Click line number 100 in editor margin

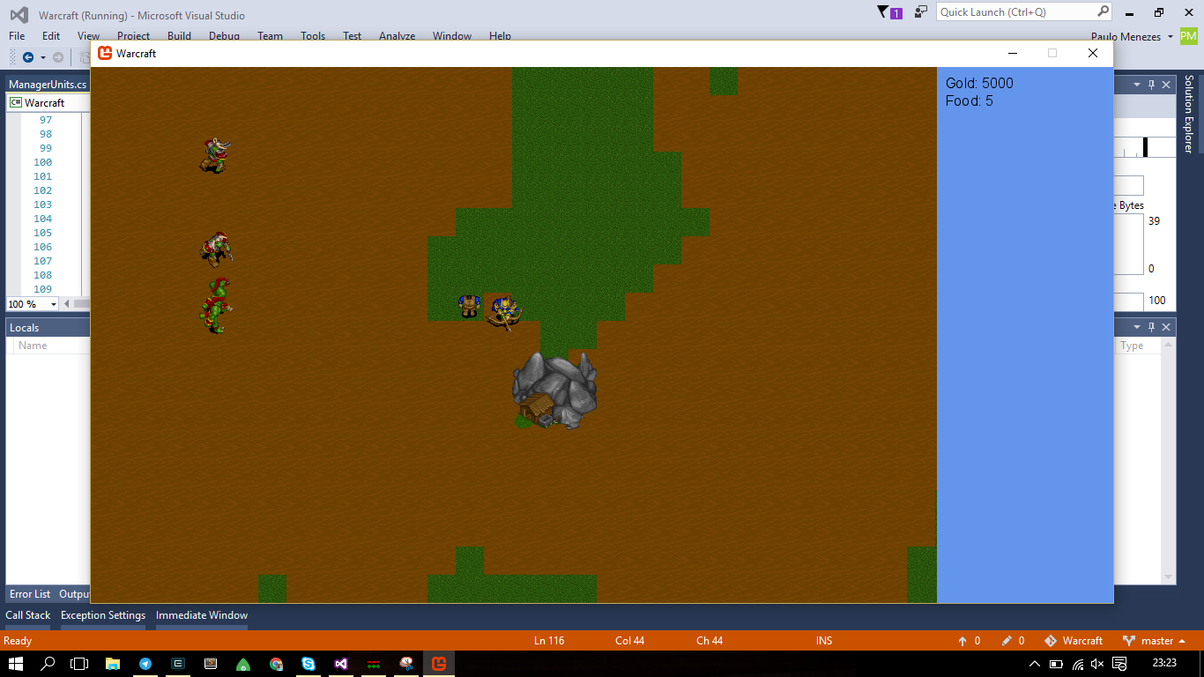tap(42, 162)
